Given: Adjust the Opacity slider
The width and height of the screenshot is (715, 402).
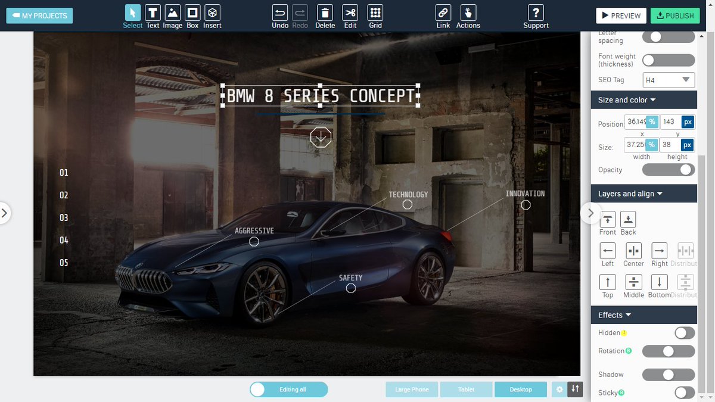Looking at the screenshot, I should 669,170.
